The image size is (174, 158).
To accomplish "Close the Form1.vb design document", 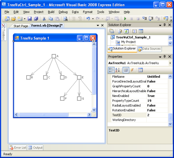I will (102, 26).
